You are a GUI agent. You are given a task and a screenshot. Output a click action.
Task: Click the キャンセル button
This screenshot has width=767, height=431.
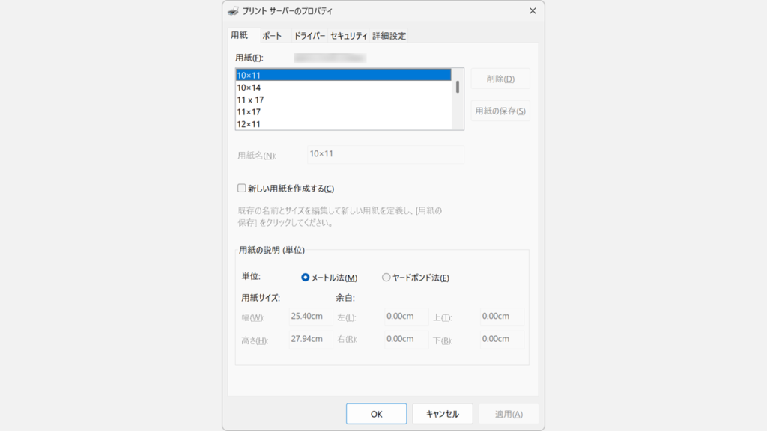click(442, 414)
